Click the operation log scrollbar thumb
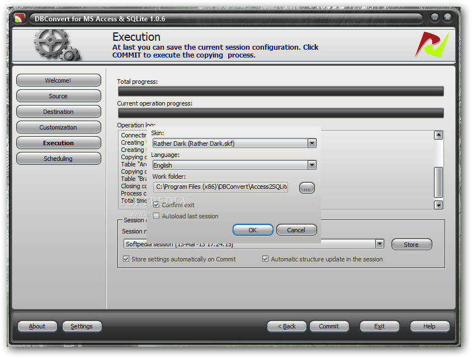 [438, 182]
